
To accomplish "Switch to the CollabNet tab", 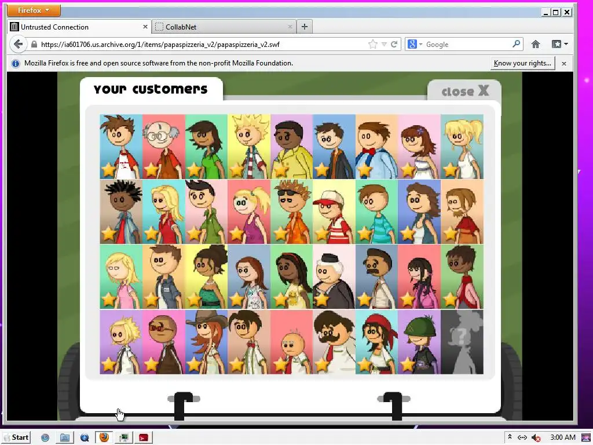I will [x=224, y=27].
